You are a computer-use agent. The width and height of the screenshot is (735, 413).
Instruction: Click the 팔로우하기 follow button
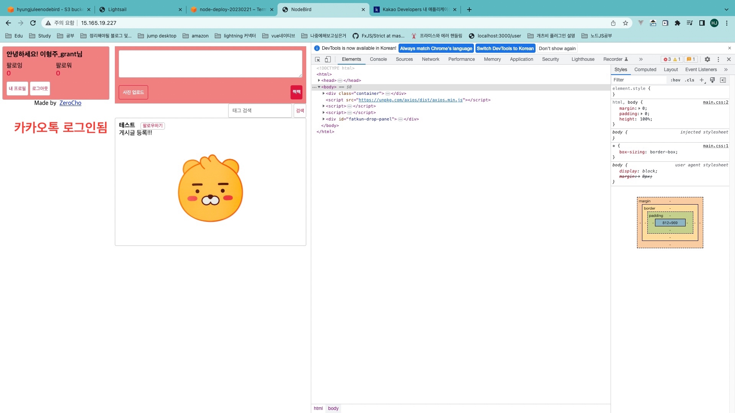click(152, 126)
